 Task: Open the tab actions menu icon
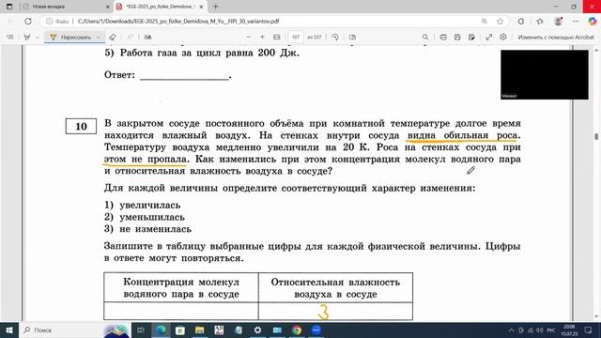coord(9,7)
